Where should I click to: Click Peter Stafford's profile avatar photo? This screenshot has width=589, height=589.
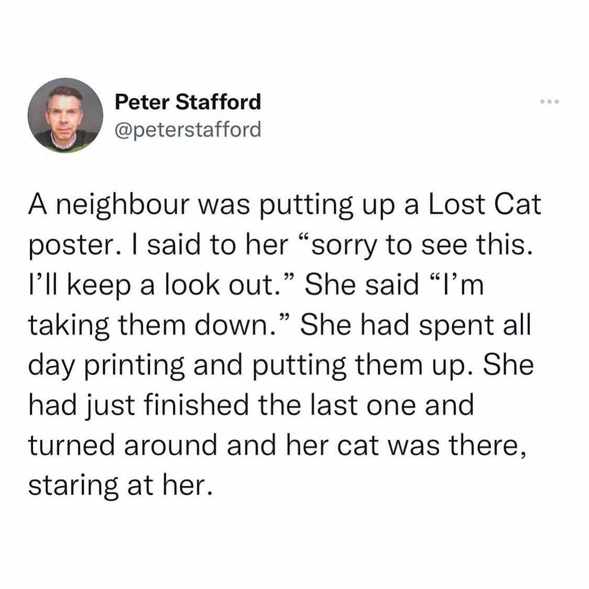pyautogui.click(x=65, y=115)
